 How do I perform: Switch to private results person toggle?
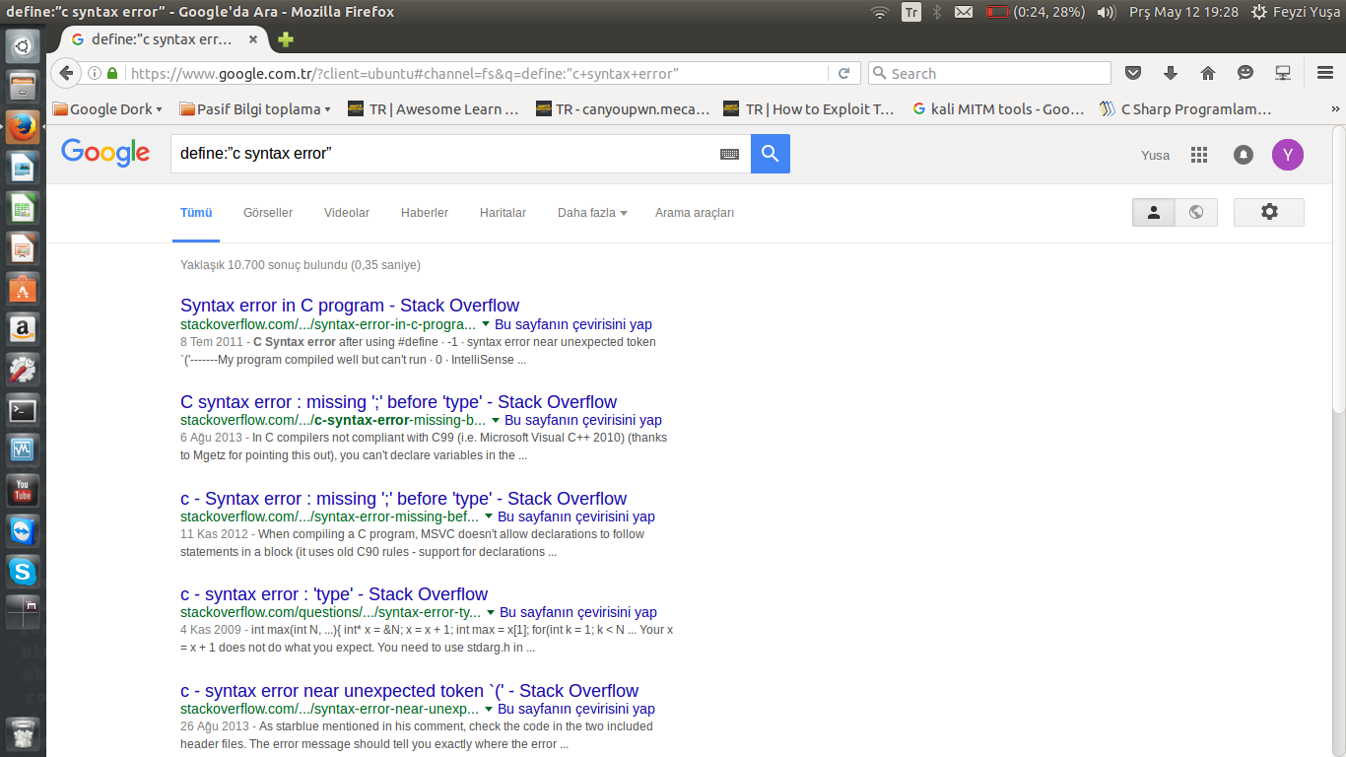pos(1154,212)
